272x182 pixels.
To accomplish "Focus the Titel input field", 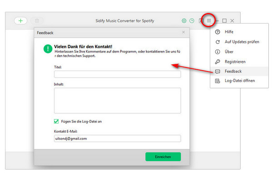I will [118, 74].
